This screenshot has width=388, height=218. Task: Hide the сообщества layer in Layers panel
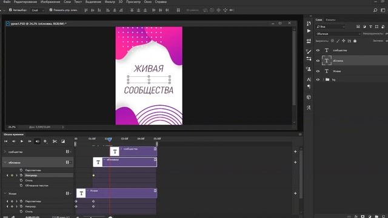pyautogui.click(x=318, y=50)
